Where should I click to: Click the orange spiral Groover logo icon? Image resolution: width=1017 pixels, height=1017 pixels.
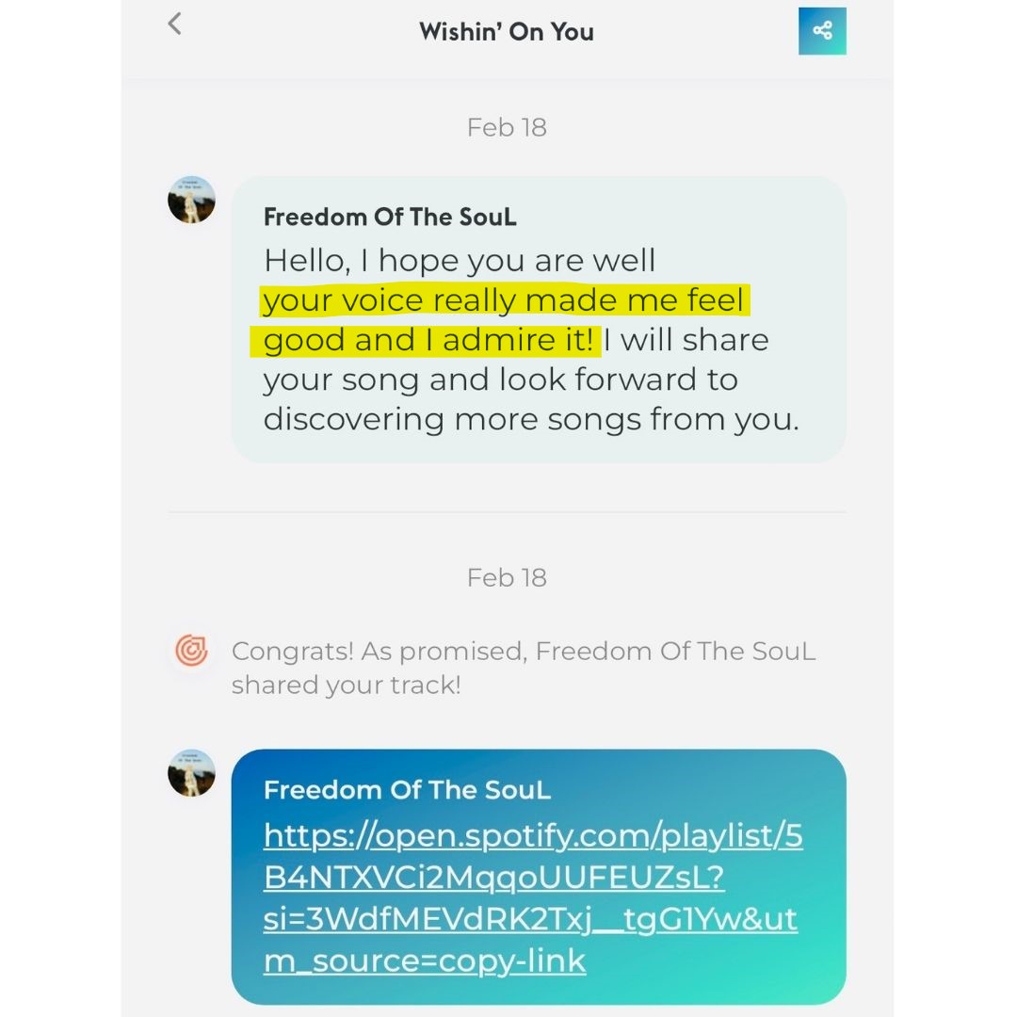191,650
